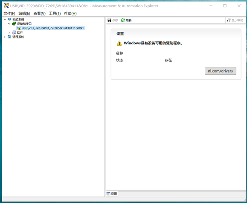Screen dimensions: 247x203
Task: Click the 设置 tab icon at bottom
Action: 108,194
